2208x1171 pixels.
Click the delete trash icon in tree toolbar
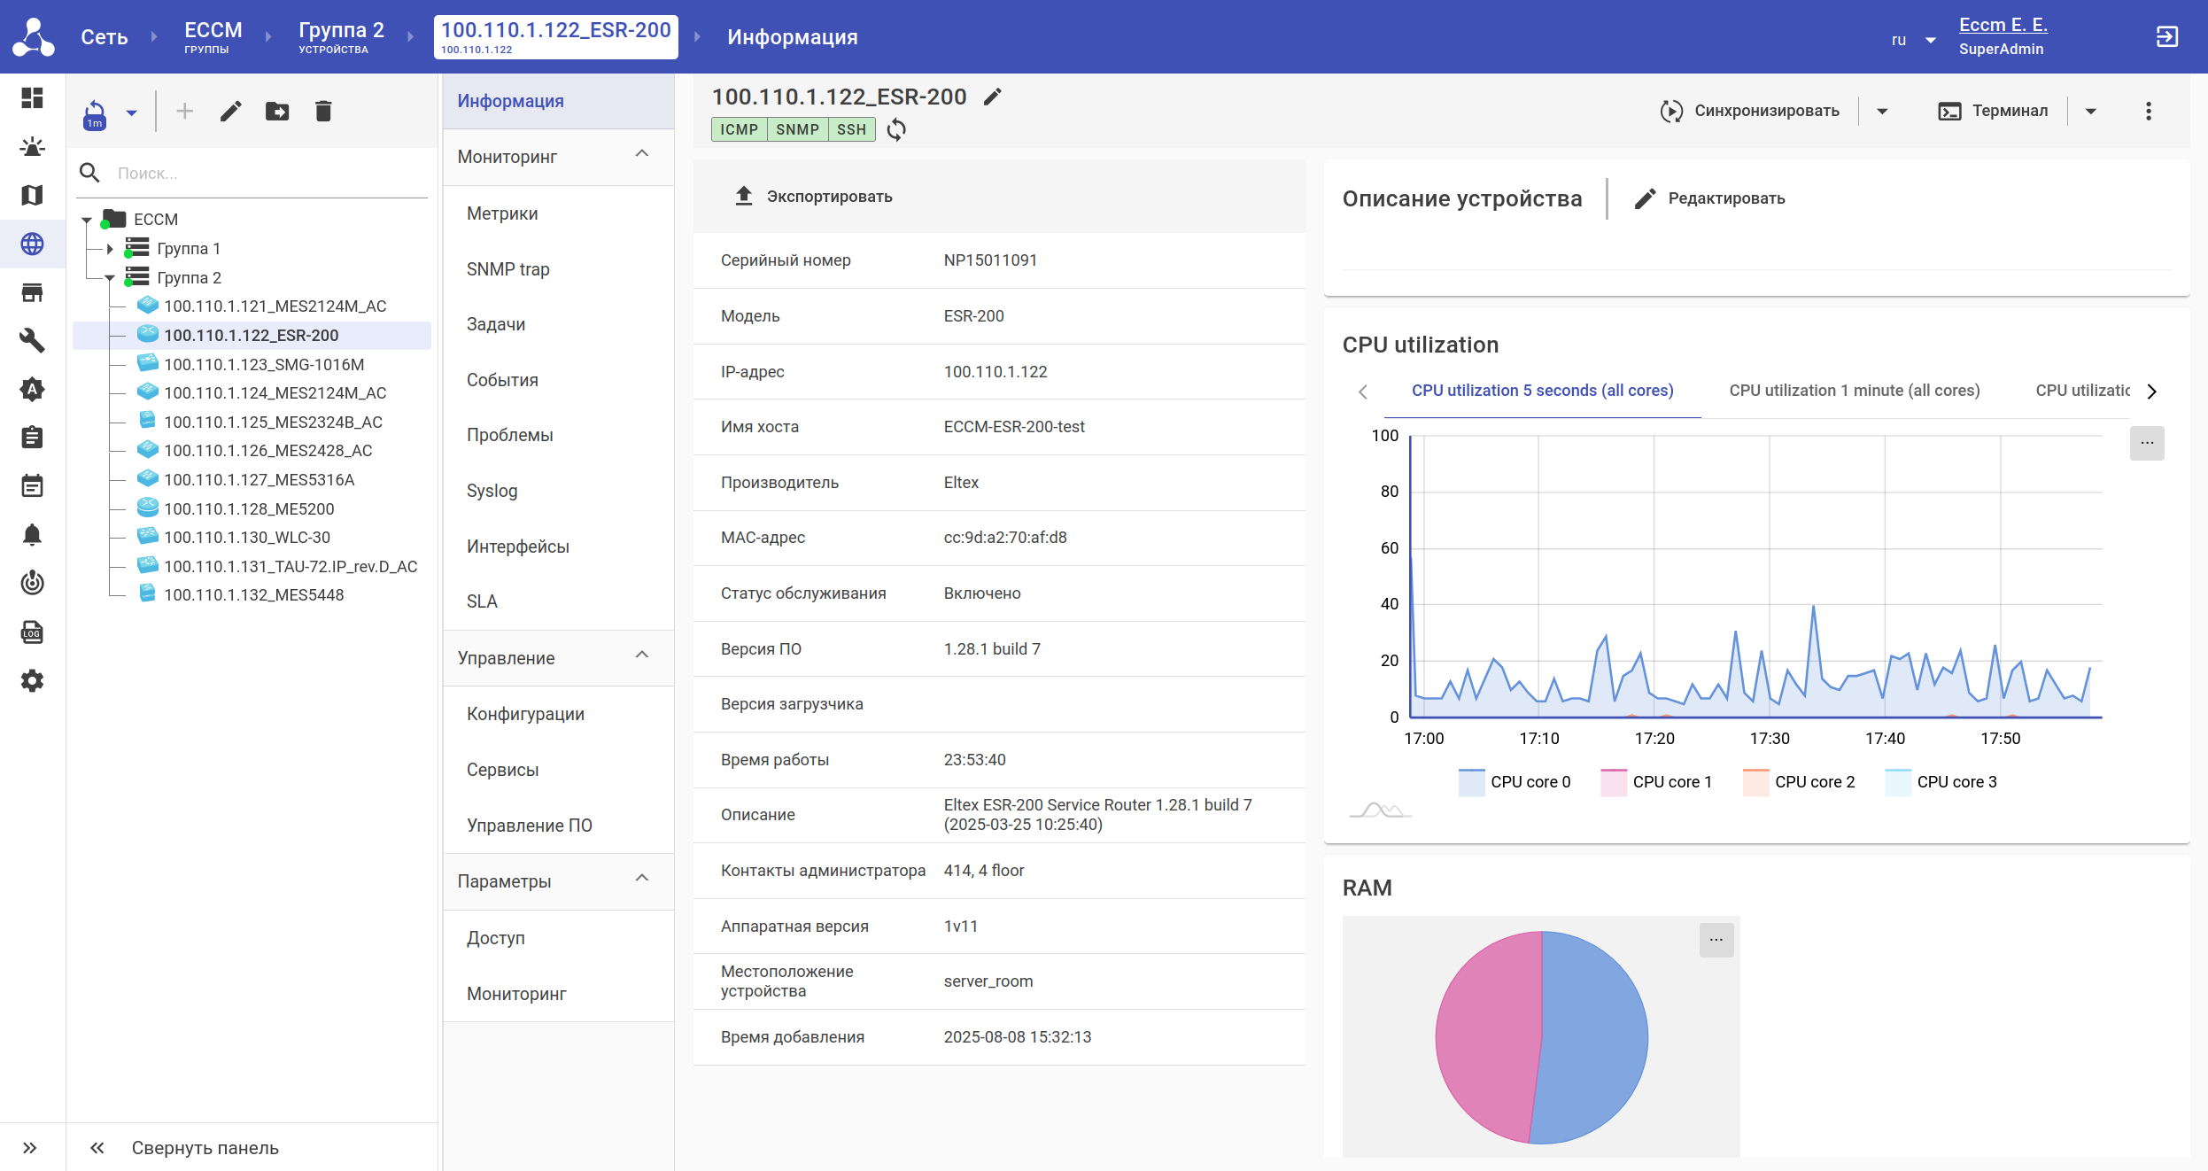pos(323,112)
